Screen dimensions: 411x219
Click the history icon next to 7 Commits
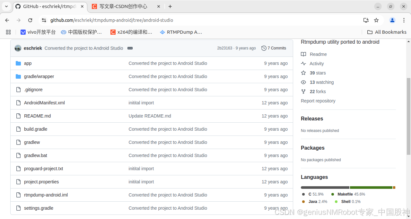pos(264,48)
